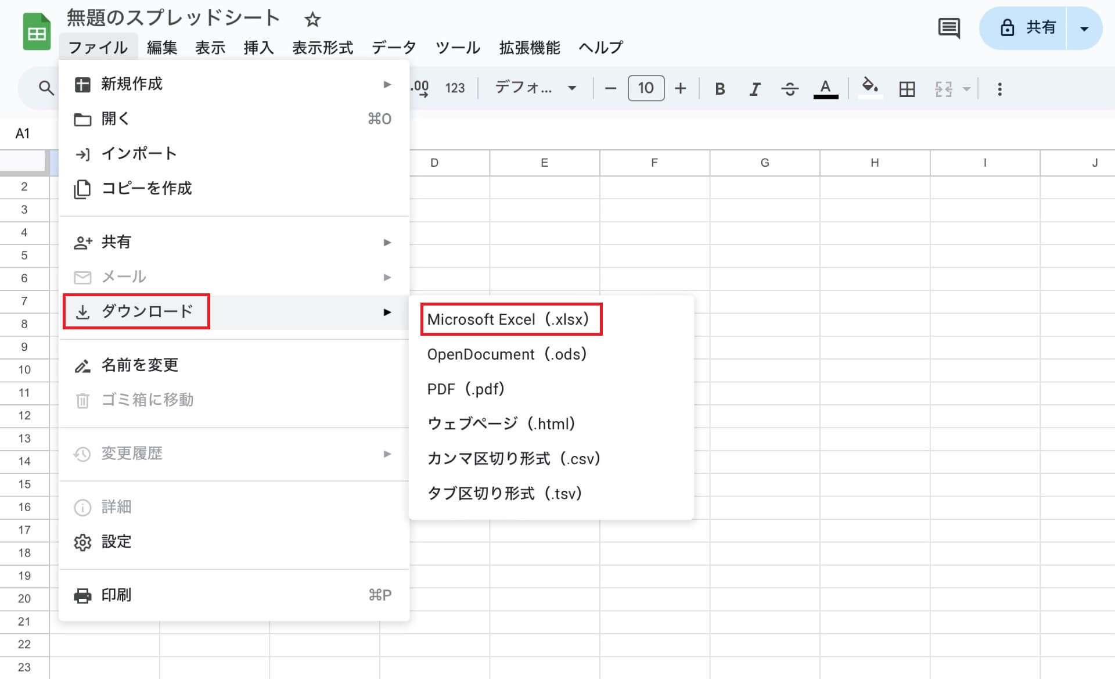Open the ツール menu

(x=458, y=47)
